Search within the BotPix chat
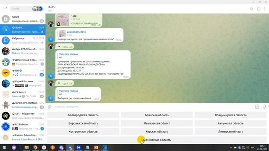 [x=251, y=9]
